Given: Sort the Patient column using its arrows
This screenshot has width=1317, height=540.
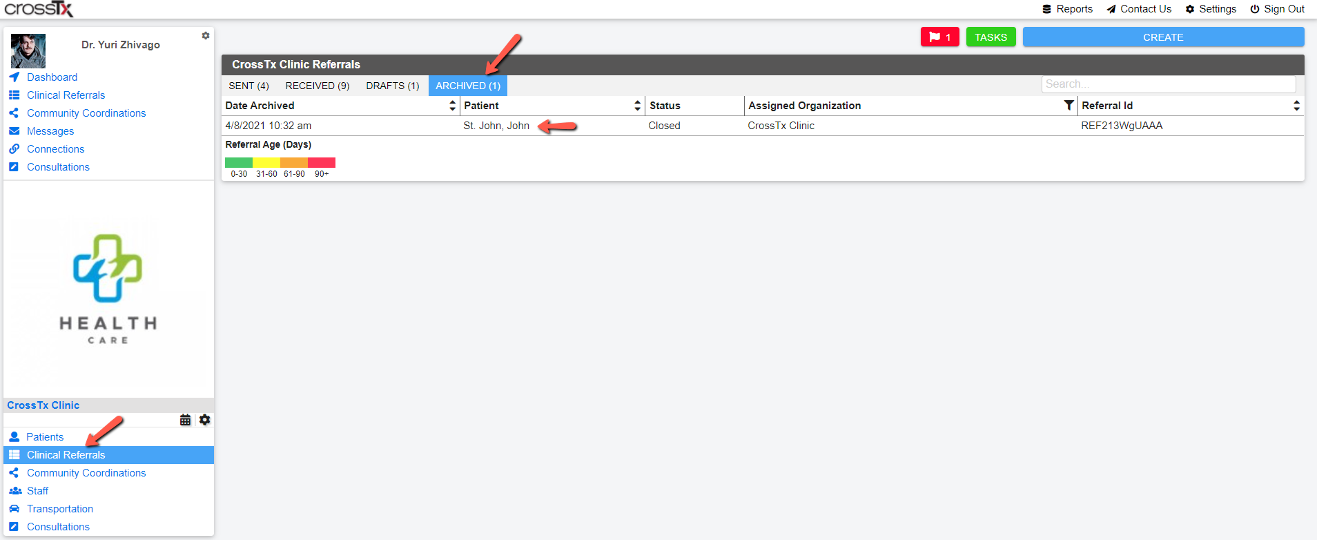Looking at the screenshot, I should pyautogui.click(x=637, y=105).
